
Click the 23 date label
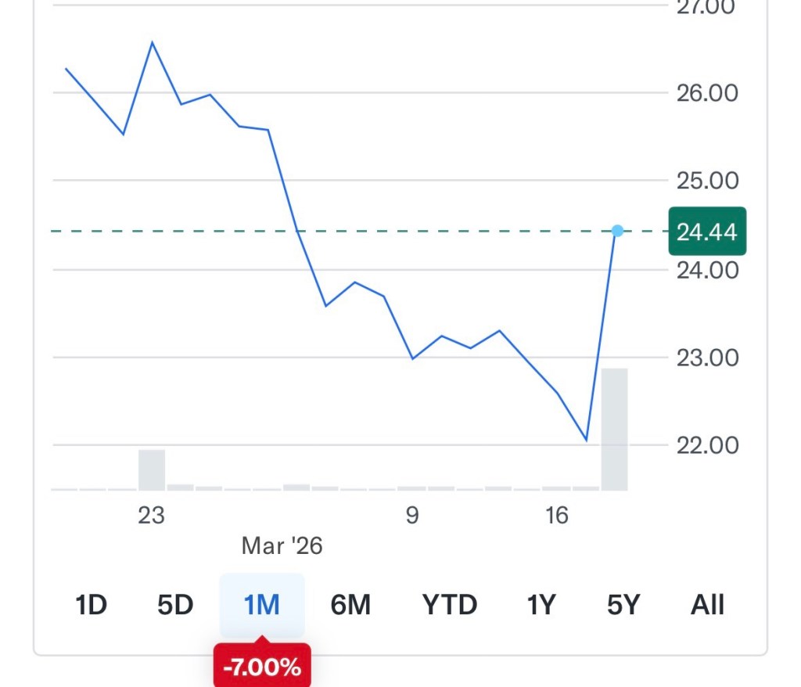pyautogui.click(x=152, y=516)
